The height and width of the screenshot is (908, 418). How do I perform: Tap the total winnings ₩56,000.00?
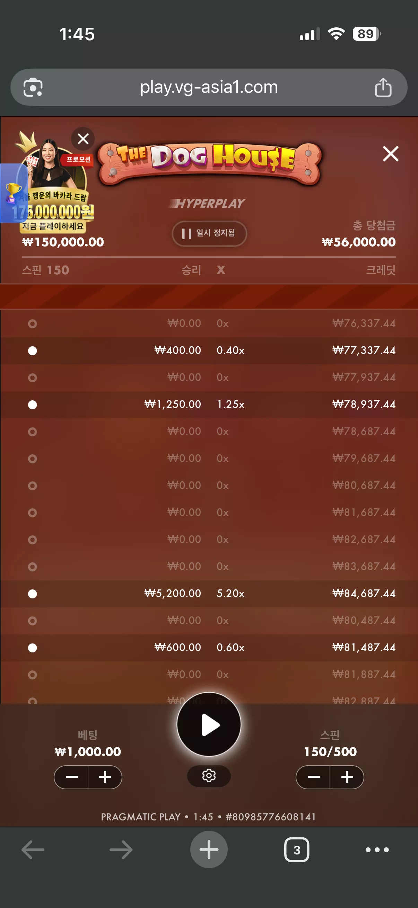pyautogui.click(x=358, y=242)
